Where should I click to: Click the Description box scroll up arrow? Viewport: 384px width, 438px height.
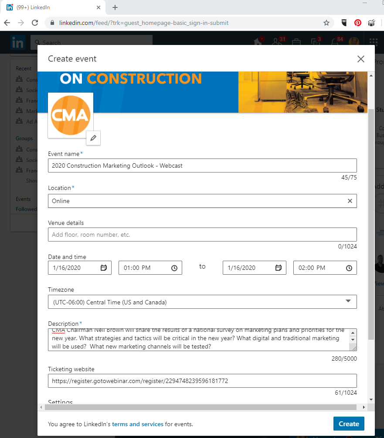(353, 333)
